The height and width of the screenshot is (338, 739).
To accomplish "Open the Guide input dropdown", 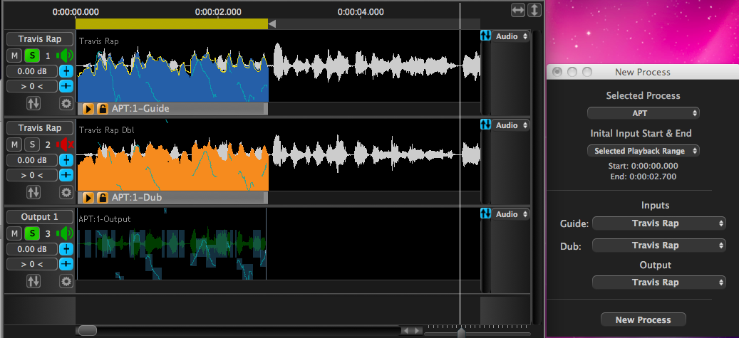I will pyautogui.click(x=659, y=223).
